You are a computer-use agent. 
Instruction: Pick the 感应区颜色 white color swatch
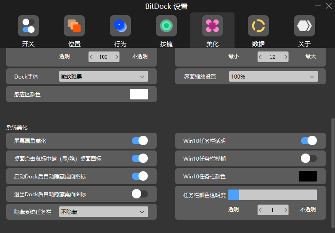(139, 94)
